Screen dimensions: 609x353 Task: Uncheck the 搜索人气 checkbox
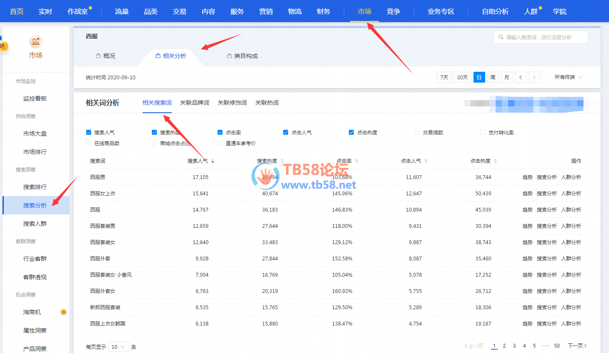[89, 132]
